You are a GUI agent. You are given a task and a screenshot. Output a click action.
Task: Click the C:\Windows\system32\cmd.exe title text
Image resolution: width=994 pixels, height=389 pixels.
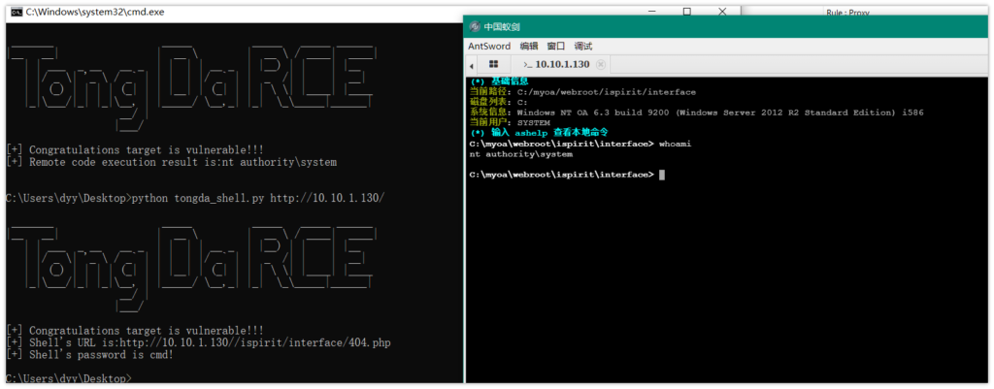pyautogui.click(x=95, y=12)
